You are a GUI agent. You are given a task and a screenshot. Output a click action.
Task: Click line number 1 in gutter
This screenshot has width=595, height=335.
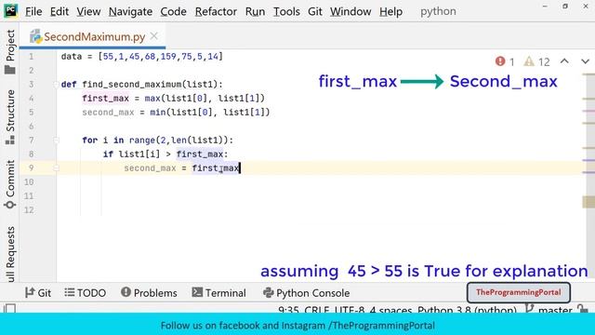click(31, 57)
